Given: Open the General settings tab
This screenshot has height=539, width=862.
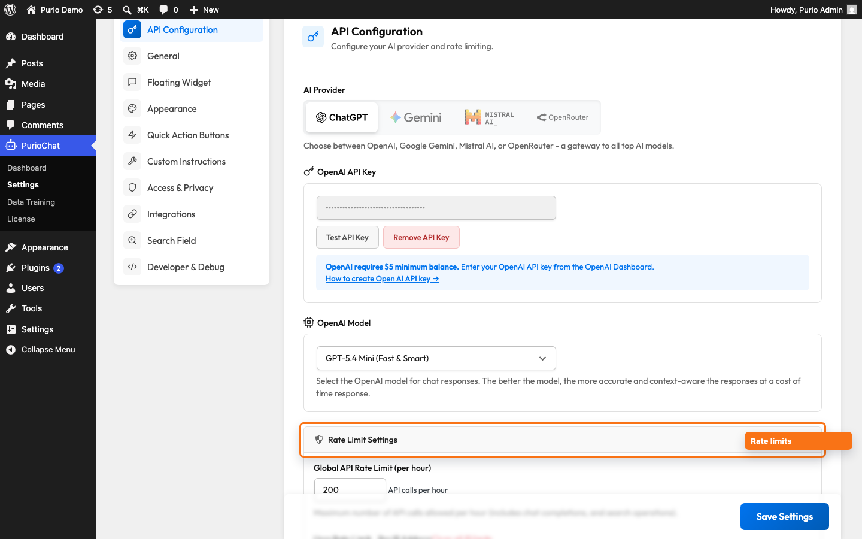Looking at the screenshot, I should tap(192, 56).
